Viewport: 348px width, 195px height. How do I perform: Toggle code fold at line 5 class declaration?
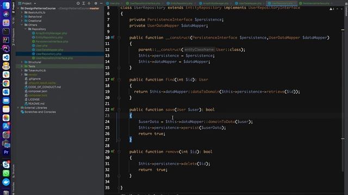click(x=119, y=8)
